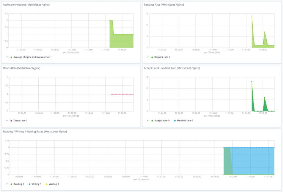Toggle the Request Rate legend series
283x192 pixels.
162,57
